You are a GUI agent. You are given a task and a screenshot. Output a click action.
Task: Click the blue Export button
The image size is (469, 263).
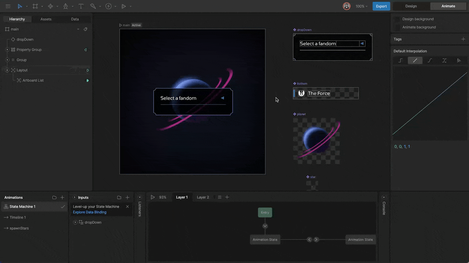[x=381, y=6]
